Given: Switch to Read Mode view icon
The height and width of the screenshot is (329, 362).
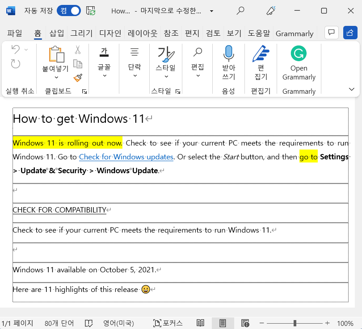Looking at the screenshot, I should (200, 323).
